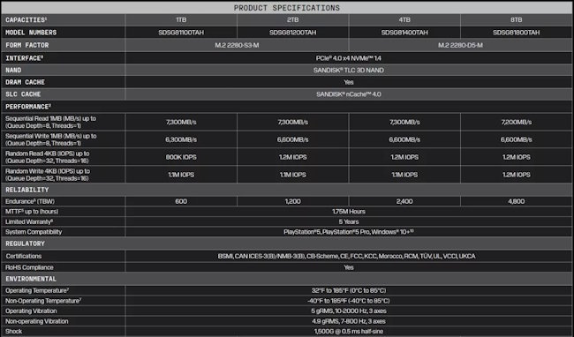Click the 1TB capacity header
This screenshot has width=574, height=337.
pyautogui.click(x=181, y=19)
